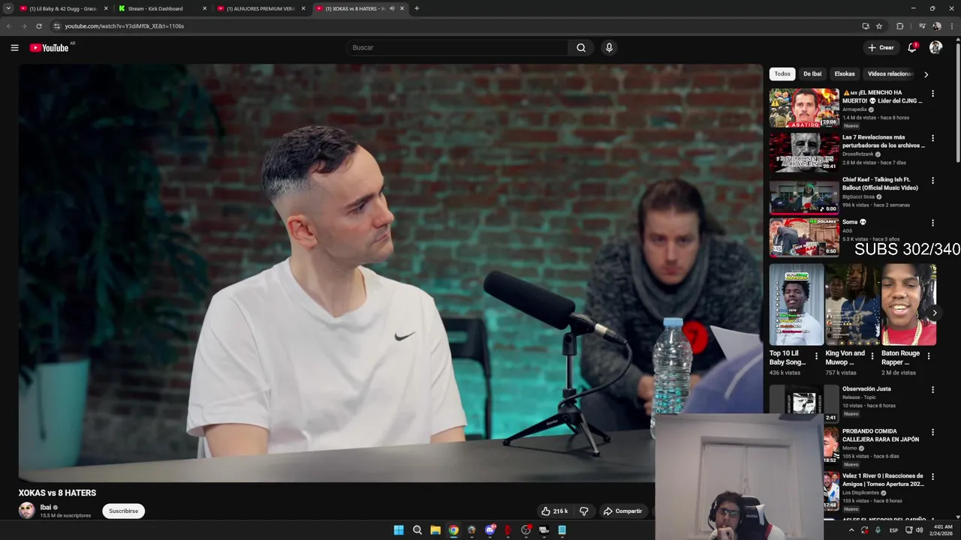
Task: Open the volume control in system tray
Action: 920,530
